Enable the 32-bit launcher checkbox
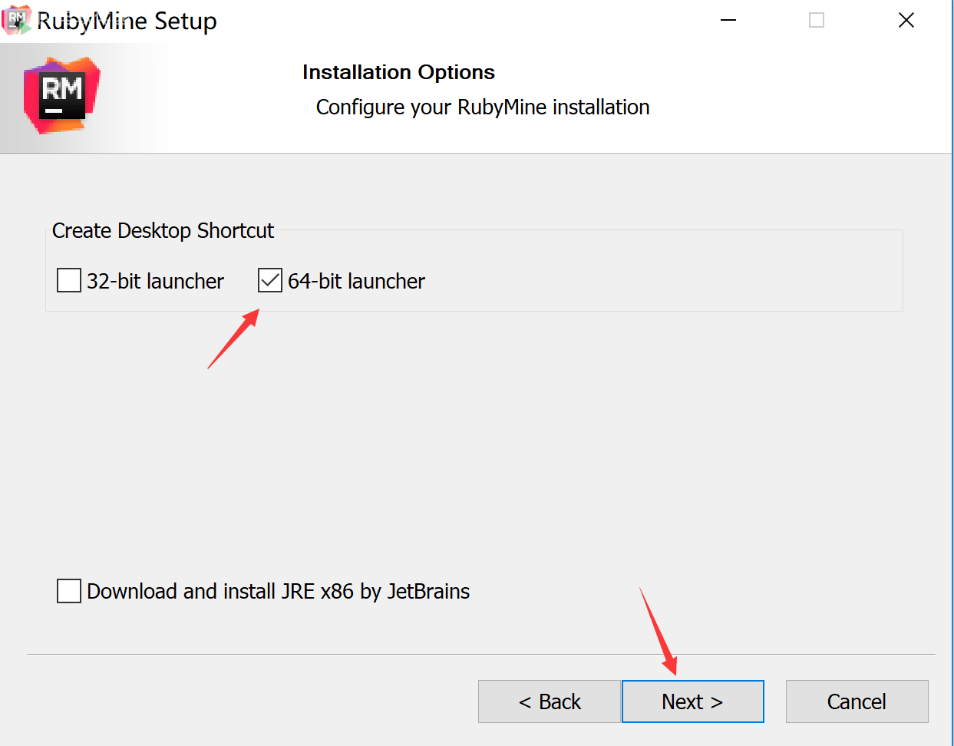This screenshot has width=954, height=746. point(69,280)
